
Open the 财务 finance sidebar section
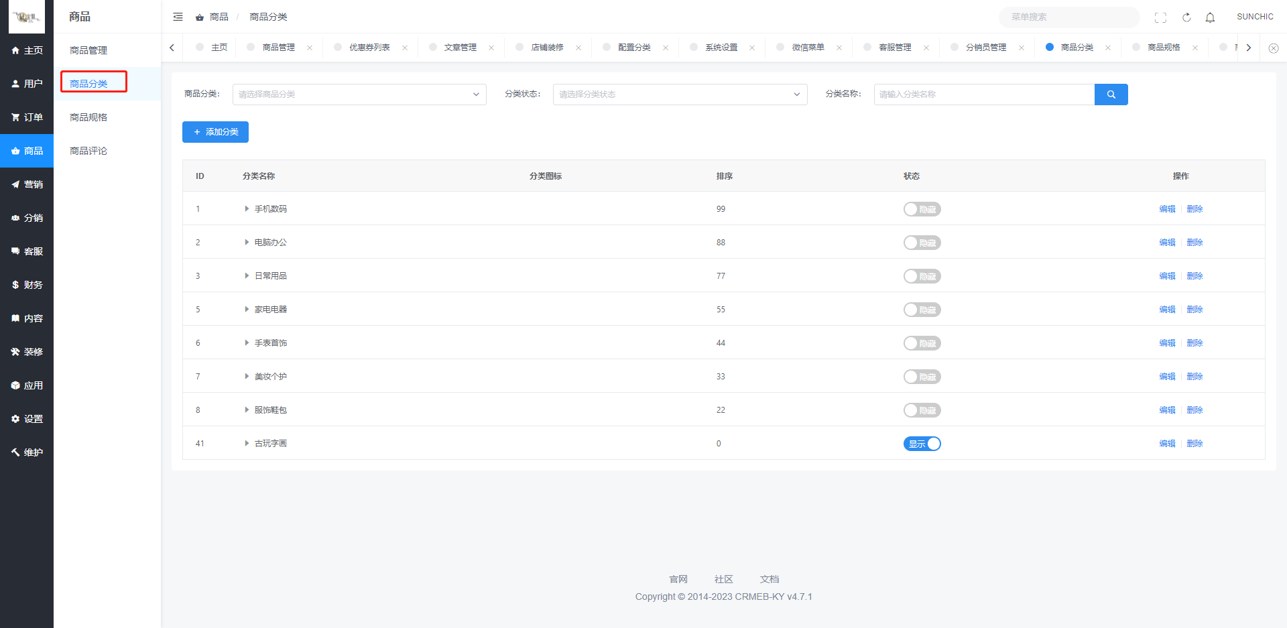pos(27,285)
